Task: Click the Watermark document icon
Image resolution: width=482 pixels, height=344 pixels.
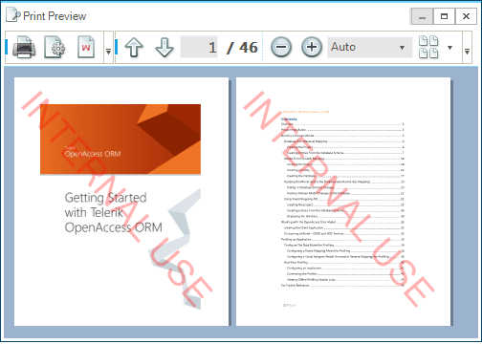Action: (x=86, y=48)
